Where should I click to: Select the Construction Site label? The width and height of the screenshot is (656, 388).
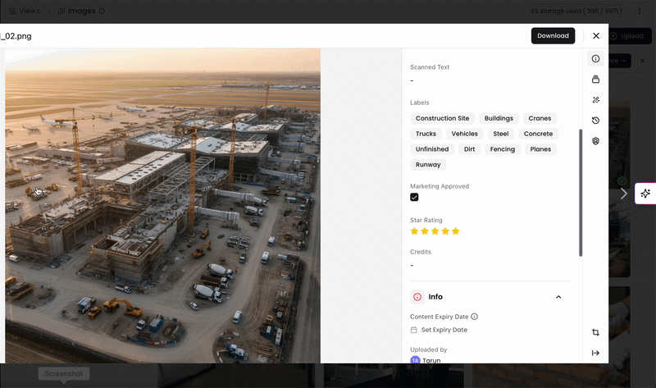pyautogui.click(x=442, y=118)
